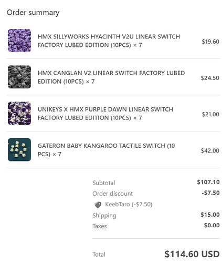Click the Total $114.60 USD amount
The width and height of the screenshot is (222, 263).
[x=192, y=254]
